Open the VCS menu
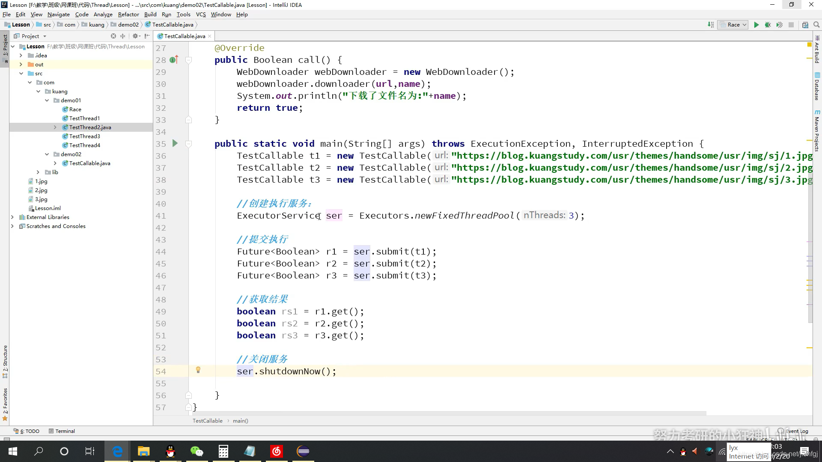Viewport: 822px width, 462px height. 201,15
